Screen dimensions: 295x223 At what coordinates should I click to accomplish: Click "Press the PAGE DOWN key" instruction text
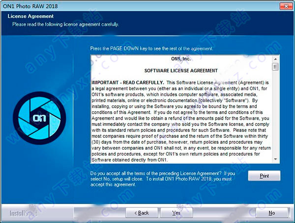pos(151,49)
